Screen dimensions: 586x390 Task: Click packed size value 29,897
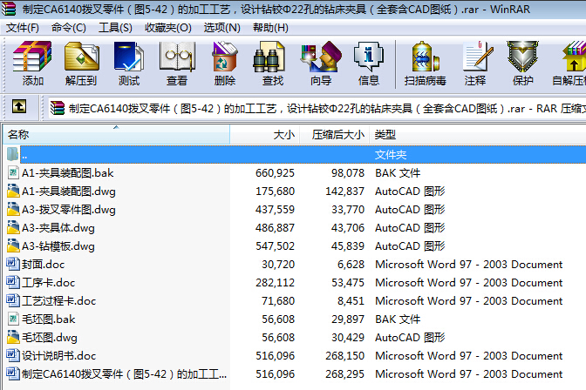pyautogui.click(x=348, y=319)
